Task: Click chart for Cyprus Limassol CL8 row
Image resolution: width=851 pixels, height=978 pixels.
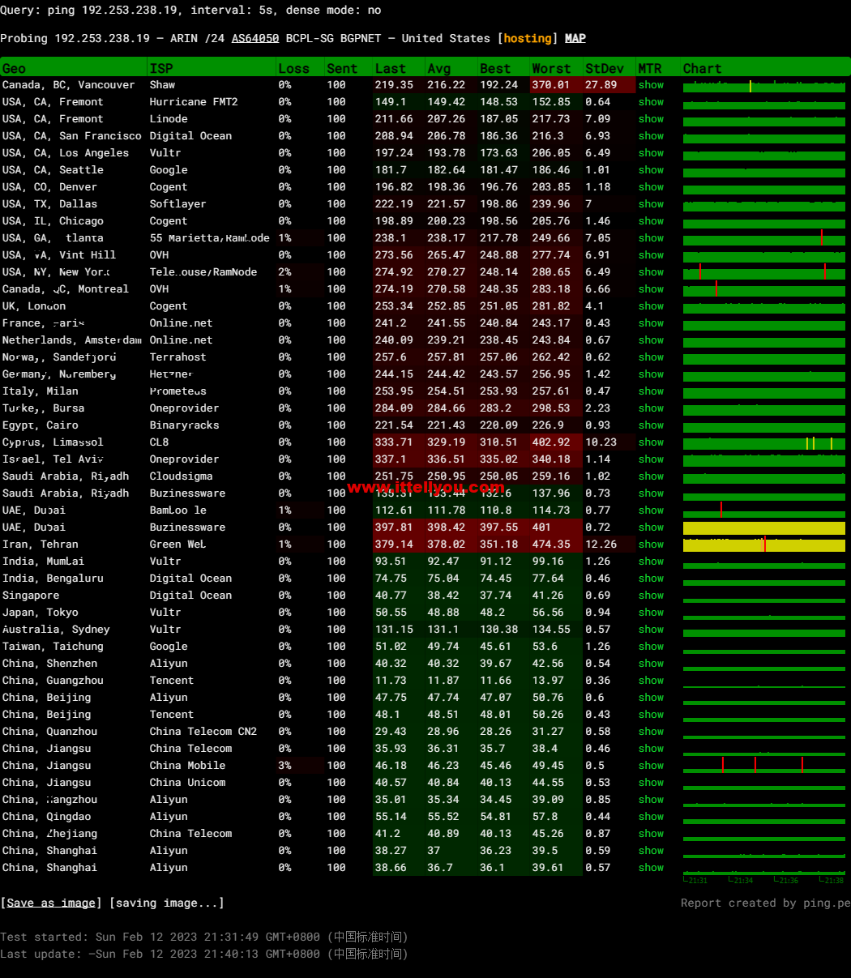Action: [764, 442]
